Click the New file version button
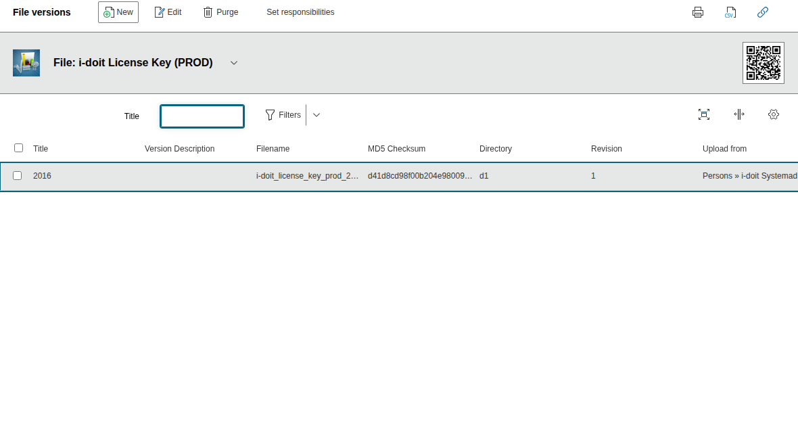The height and width of the screenshot is (433, 798). coord(118,12)
